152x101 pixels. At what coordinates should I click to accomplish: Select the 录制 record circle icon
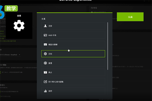[x=45, y=54]
